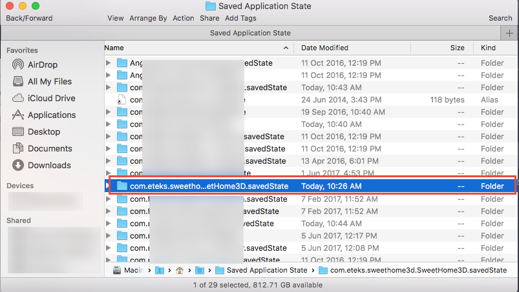Viewport: 519px width, 292px height.
Task: Sort by the Kind column header
Action: [x=488, y=48]
